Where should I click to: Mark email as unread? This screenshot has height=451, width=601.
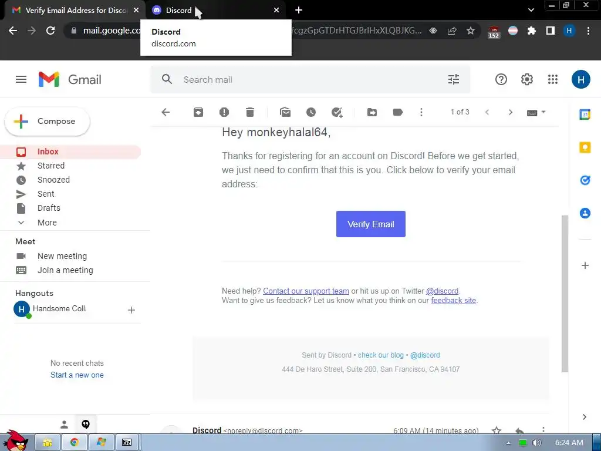pyautogui.click(x=285, y=112)
